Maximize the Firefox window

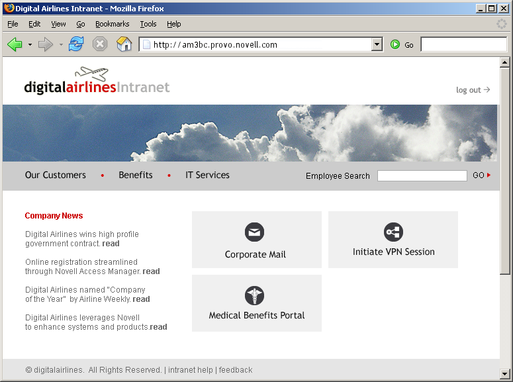(x=491, y=9)
